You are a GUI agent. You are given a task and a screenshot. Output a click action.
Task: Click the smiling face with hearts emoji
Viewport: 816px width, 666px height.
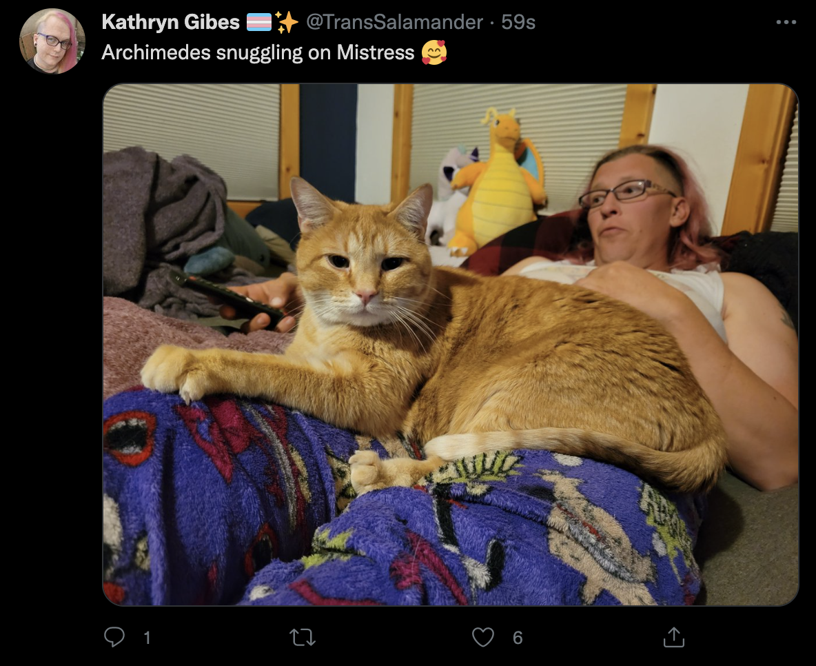434,52
